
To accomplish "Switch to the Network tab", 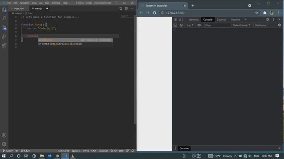I will pyautogui.click(x=235, y=19).
